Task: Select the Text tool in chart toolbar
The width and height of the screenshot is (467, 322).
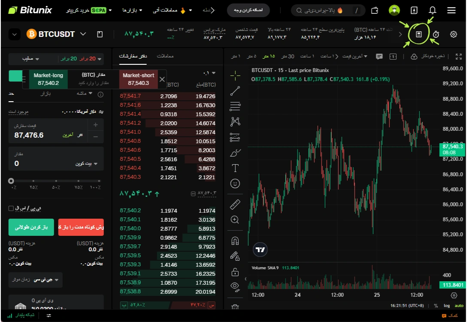Action: pyautogui.click(x=235, y=168)
